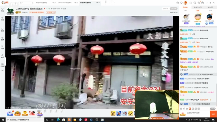Send the airplane gift

(125, 113)
